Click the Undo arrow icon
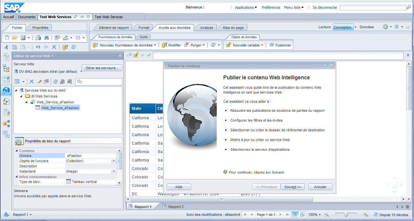This screenshot has width=414, height=221. coord(38,47)
